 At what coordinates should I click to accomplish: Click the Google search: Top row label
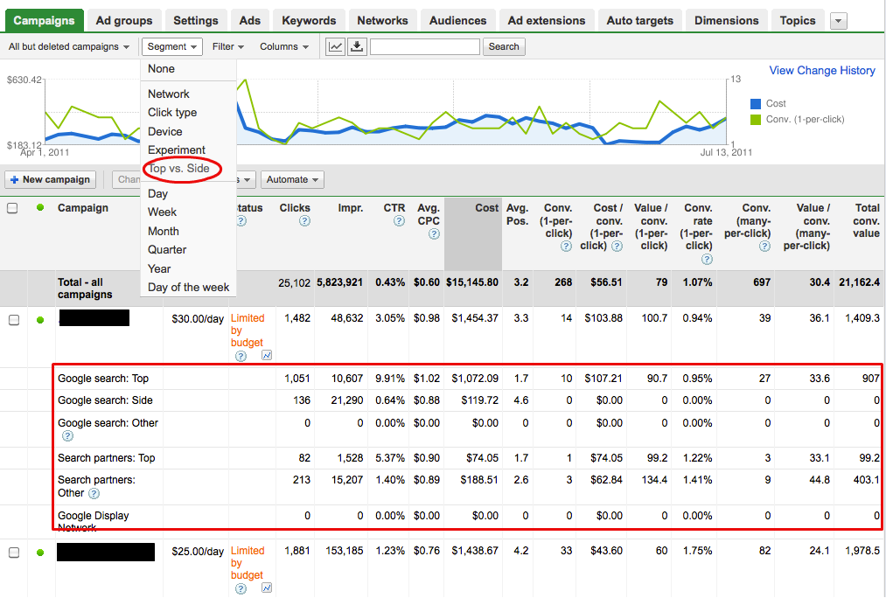103,379
